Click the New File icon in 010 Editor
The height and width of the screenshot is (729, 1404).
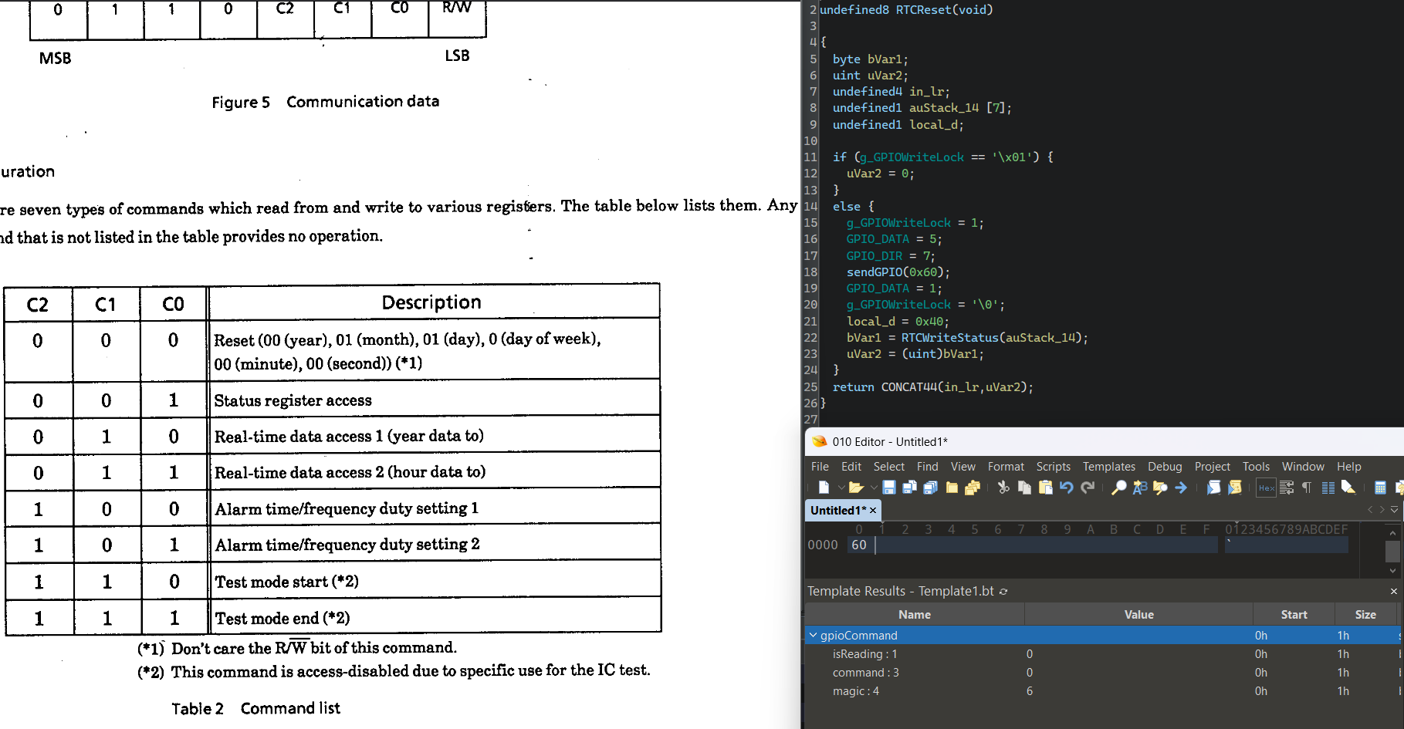(x=824, y=488)
